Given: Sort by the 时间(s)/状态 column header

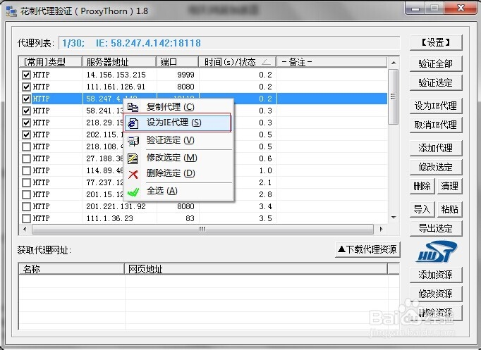Looking at the screenshot, I should point(238,62).
